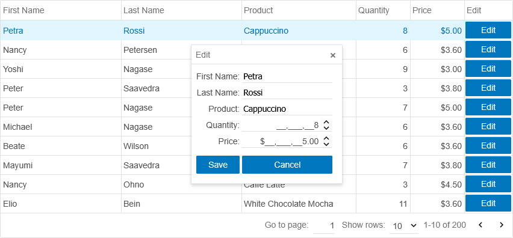The image size is (513, 238).
Task: Click Edit button in Peter Saavedra row
Action: (488, 88)
